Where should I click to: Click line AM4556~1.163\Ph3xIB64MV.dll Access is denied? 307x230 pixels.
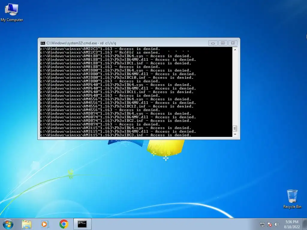pos(118,103)
